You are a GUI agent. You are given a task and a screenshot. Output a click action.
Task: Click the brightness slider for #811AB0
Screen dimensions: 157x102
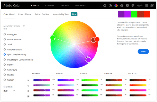pyautogui.click(x=42, y=95)
